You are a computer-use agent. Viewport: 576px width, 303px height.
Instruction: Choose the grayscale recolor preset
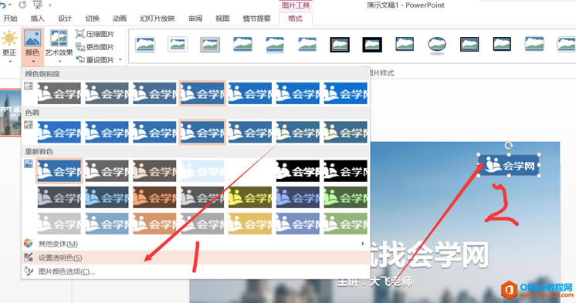click(x=107, y=171)
